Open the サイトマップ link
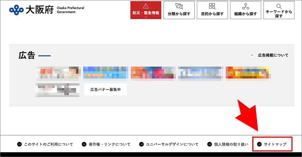The height and width of the screenshot is (157, 302). coord(275,144)
